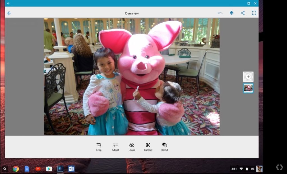Click the account avatar in the system tray
Viewport: 287px width, 174px height.
tap(259, 168)
